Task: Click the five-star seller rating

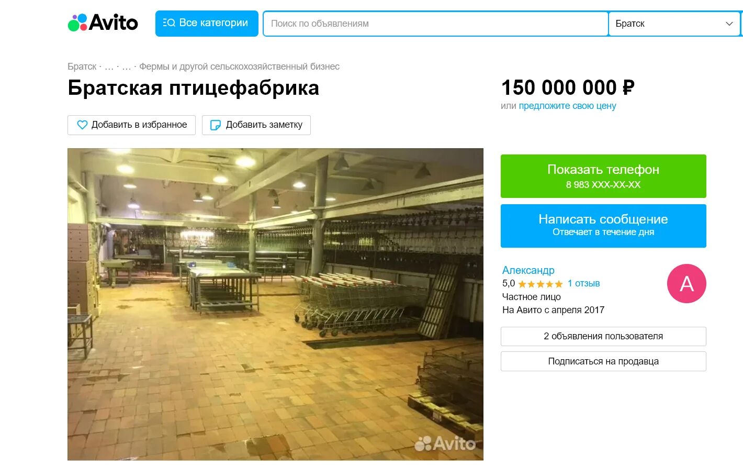Action: tap(541, 284)
